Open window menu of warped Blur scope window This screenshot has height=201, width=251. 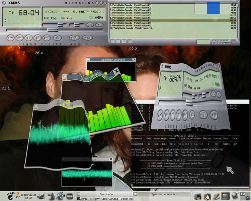(36, 107)
